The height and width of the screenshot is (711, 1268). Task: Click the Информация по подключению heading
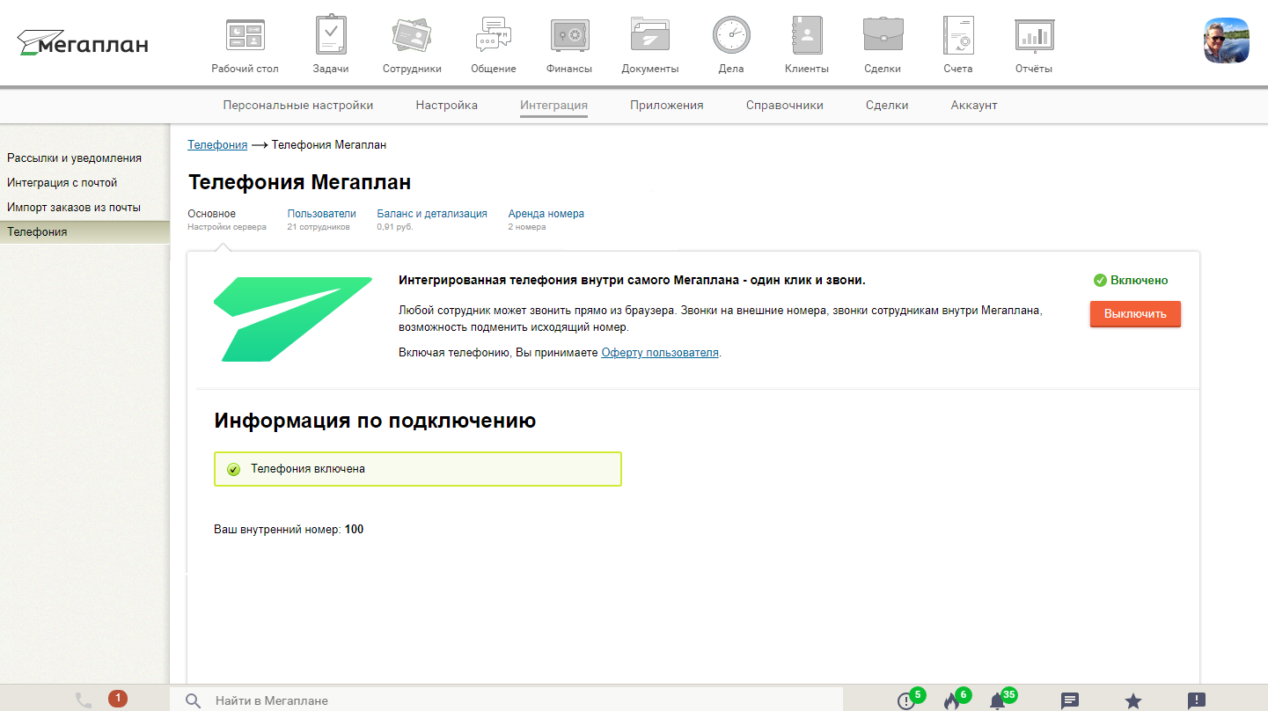point(375,421)
